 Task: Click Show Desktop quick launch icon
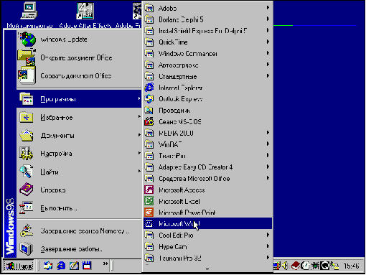point(74,266)
